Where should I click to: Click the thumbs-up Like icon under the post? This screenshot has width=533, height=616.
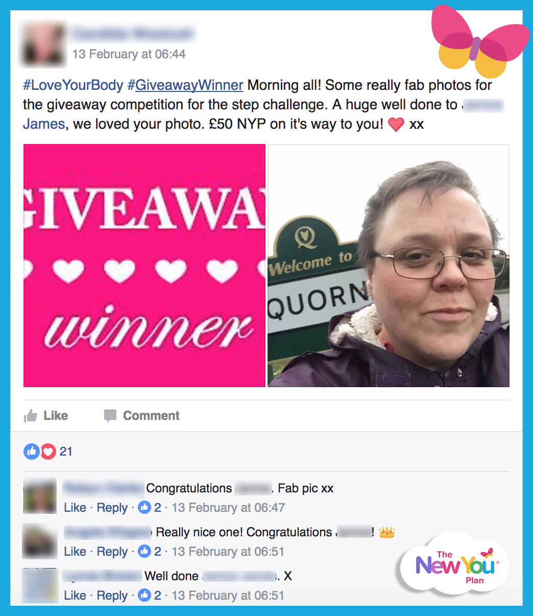pyautogui.click(x=31, y=416)
